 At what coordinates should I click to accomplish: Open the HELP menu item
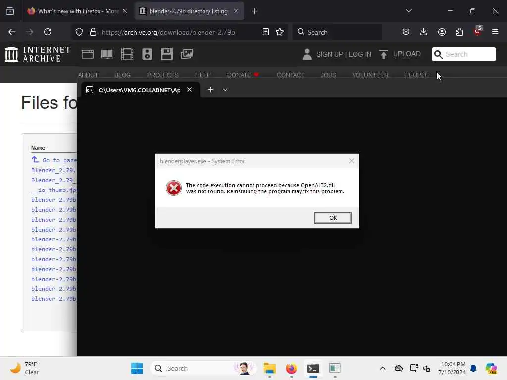[203, 75]
